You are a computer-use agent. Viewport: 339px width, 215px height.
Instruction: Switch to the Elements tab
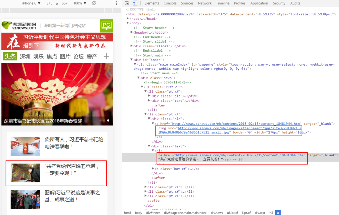(152, 3)
